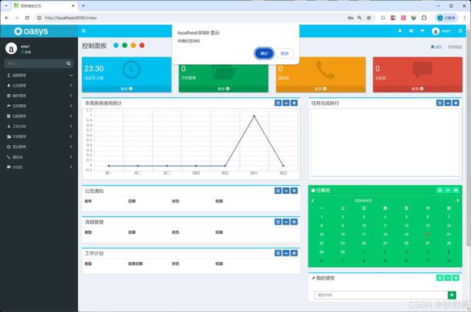Screen dimensions: 471x312
Task: Open 任务管理 in the sidebar
Action: (39, 106)
